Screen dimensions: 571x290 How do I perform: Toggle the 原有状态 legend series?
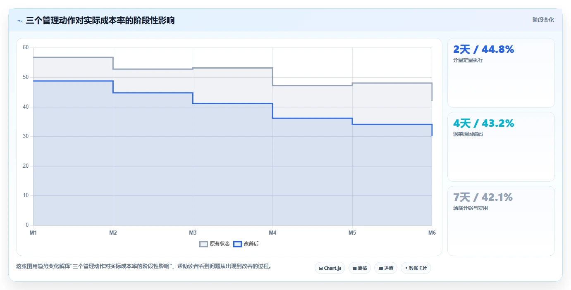pos(215,244)
